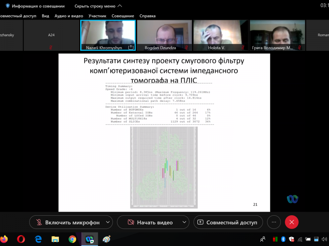The image size is (329, 246).
Task: Open Google Chrome from the taskbar
Action: pos(72,239)
